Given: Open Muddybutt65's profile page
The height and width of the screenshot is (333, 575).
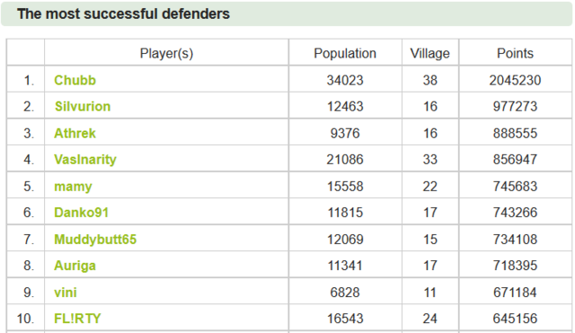Looking at the screenshot, I should [x=95, y=240].
